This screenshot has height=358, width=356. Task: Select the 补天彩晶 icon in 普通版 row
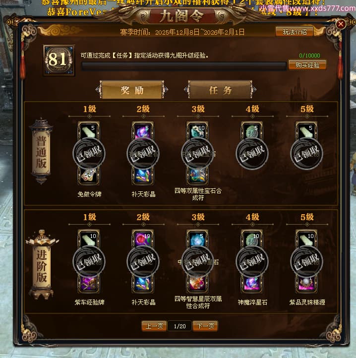coord(143,175)
